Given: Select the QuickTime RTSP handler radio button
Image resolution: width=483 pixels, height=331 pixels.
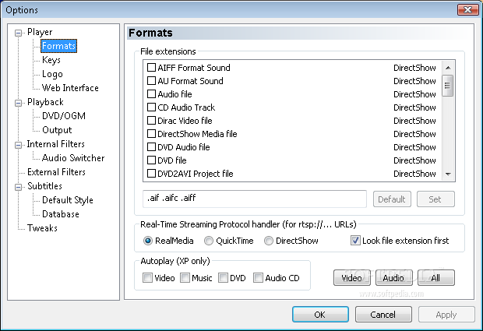Looking at the screenshot, I should coord(209,241).
